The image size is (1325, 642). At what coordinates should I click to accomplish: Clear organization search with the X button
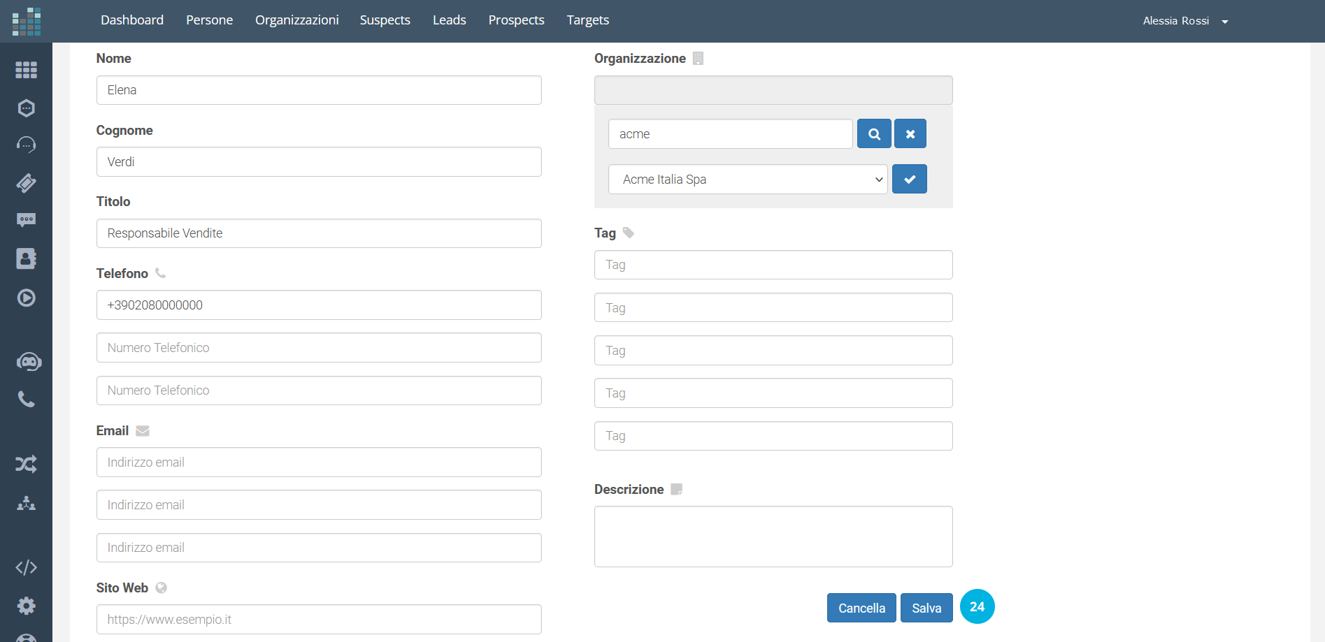[x=910, y=133]
